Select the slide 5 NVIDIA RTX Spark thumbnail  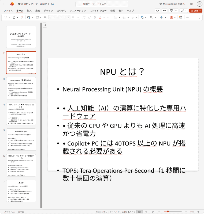click(21, 139)
